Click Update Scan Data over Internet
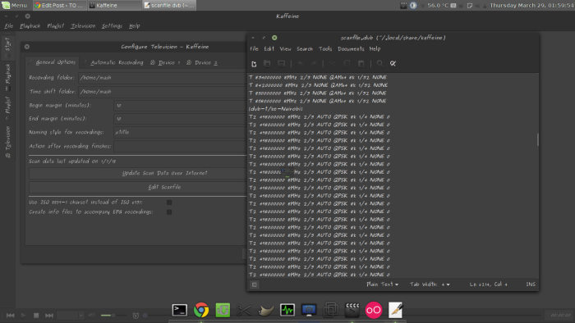575x323 pixels. (x=138, y=173)
